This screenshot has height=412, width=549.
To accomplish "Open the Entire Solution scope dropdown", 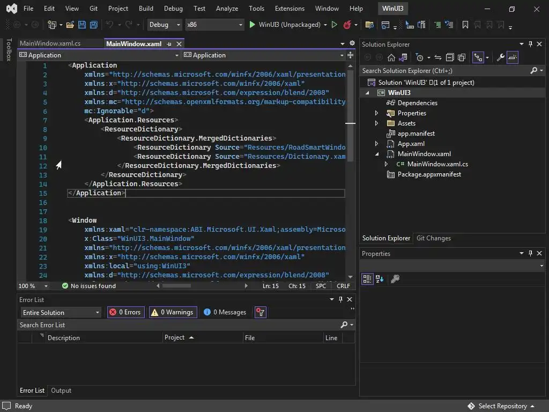I will pyautogui.click(x=61, y=312).
